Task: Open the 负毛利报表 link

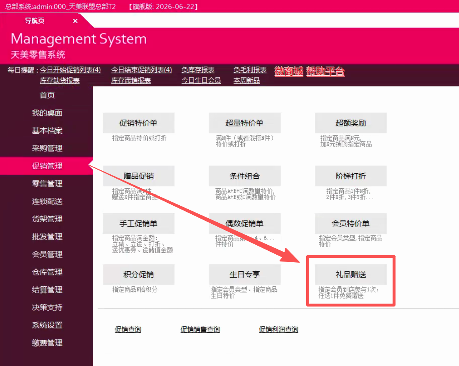Action: [x=250, y=70]
